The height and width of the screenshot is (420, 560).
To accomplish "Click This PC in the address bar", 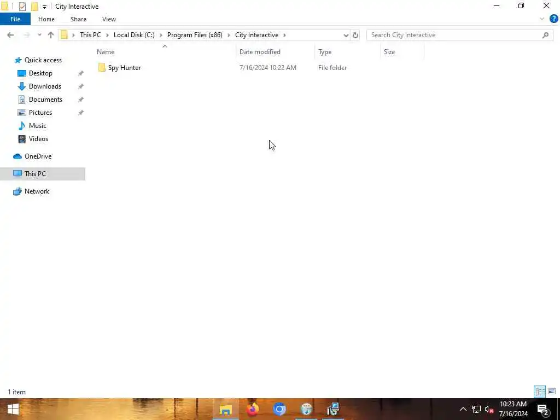I will pos(90,35).
